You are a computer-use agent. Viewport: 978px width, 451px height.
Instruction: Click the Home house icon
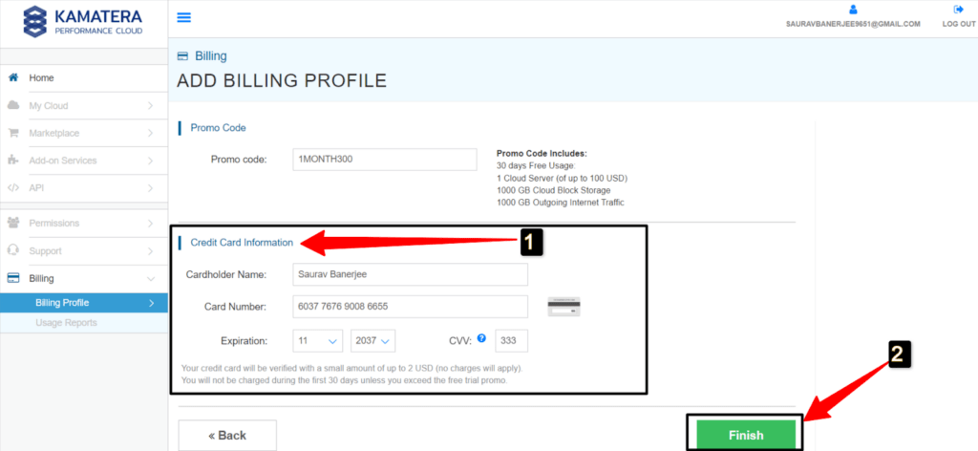tap(13, 78)
